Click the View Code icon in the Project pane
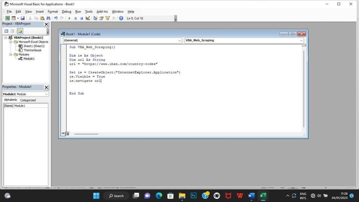This screenshot has height=202, width=359. [6, 31]
